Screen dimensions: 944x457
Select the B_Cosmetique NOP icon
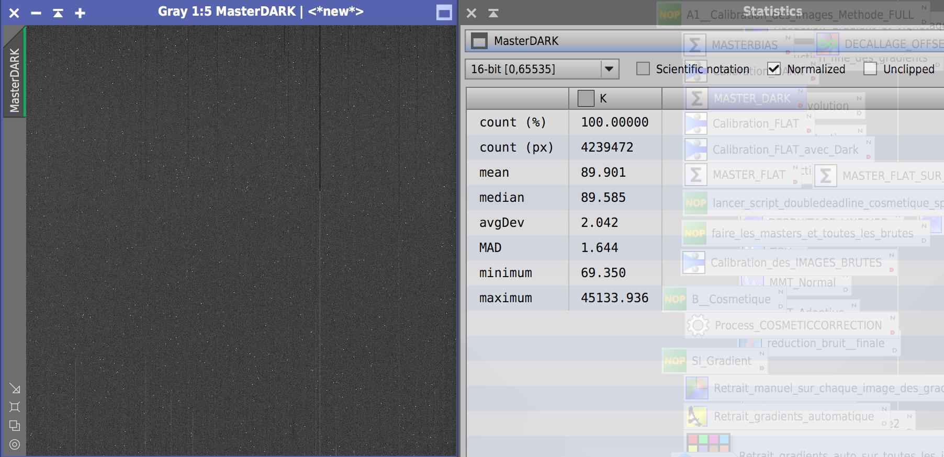675,299
